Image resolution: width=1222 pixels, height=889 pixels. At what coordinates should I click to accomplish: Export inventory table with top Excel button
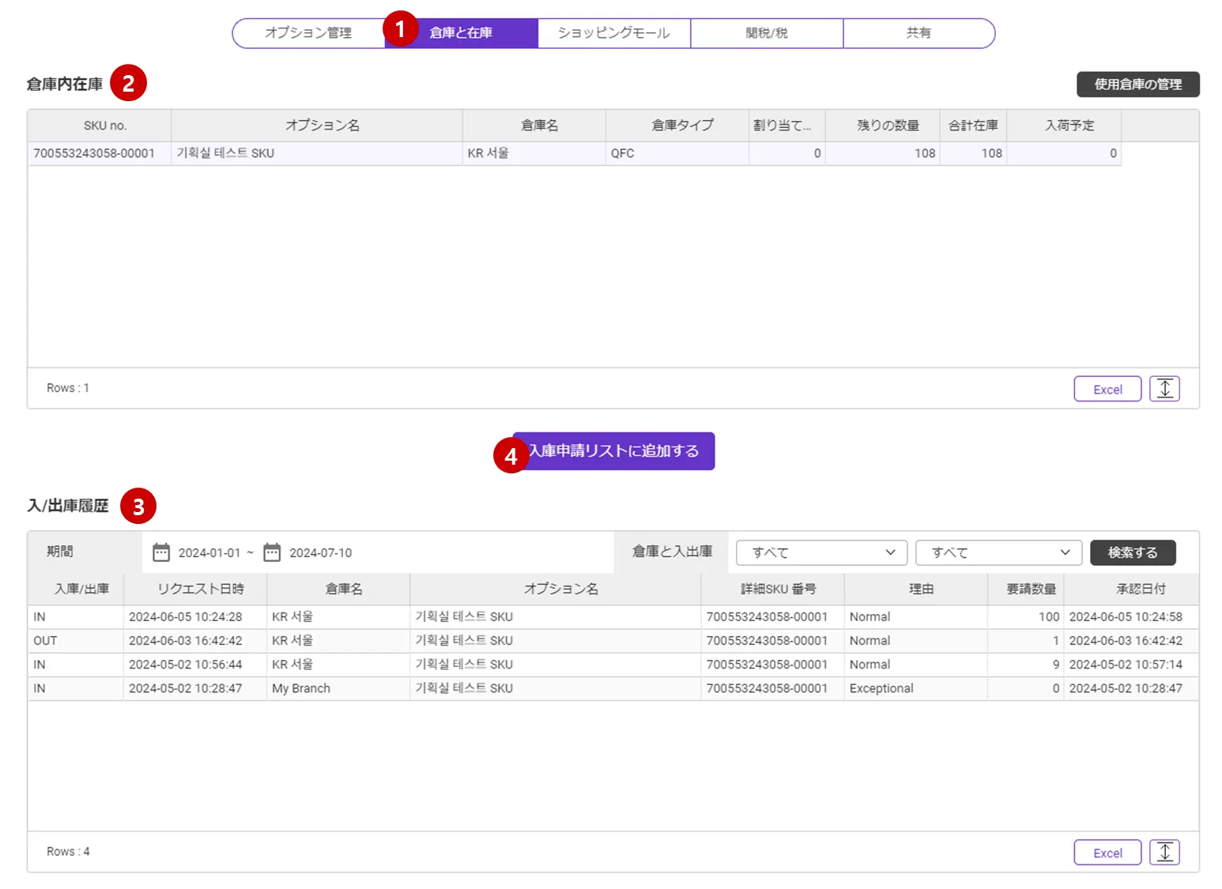click(1107, 389)
